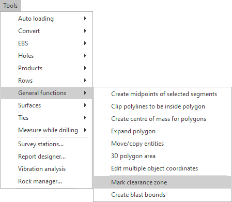Expand arrow beside General functions
This screenshot has width=232, height=202.
pyautogui.click(x=85, y=93)
